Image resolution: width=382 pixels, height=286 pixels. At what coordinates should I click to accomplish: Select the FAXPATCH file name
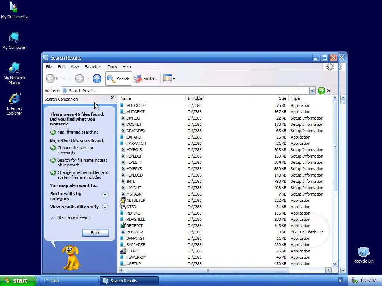point(136,143)
